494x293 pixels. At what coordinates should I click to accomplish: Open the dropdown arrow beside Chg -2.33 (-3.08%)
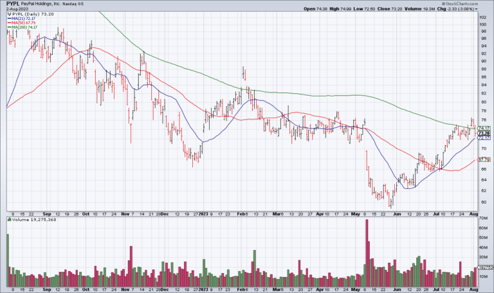tap(477, 9)
